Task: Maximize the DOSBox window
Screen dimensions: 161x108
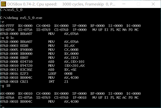Action: click(138, 4)
